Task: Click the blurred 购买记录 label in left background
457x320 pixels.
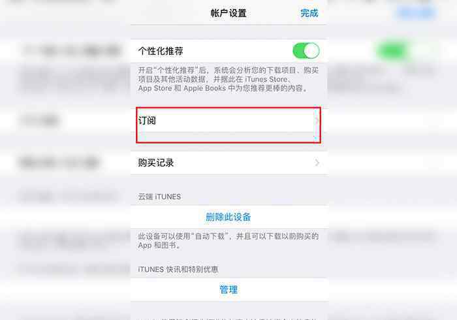Action: 59,163
